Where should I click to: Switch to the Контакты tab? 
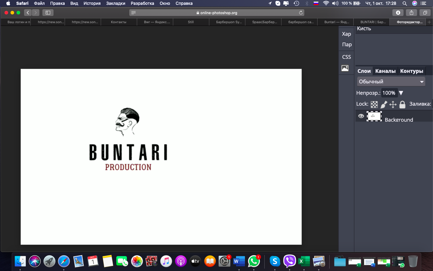point(118,22)
